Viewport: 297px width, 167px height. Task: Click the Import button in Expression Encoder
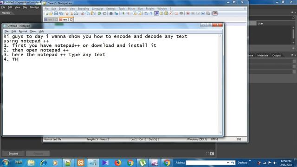(13, 154)
